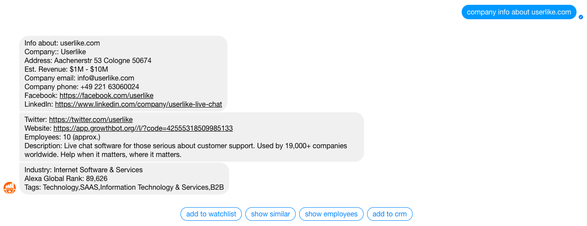The height and width of the screenshot is (226, 587).
Task: Click the 'add to crm' quick reply
Action: point(389,214)
